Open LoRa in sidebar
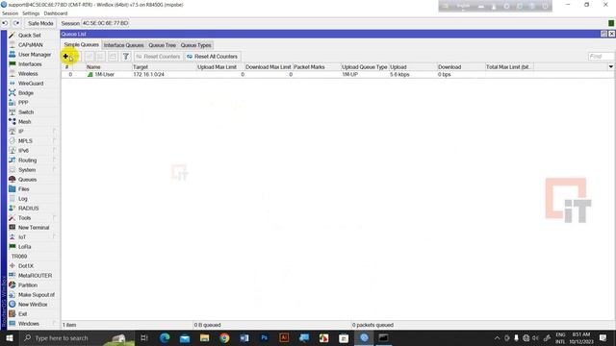The height and width of the screenshot is (346, 616). [x=24, y=246]
